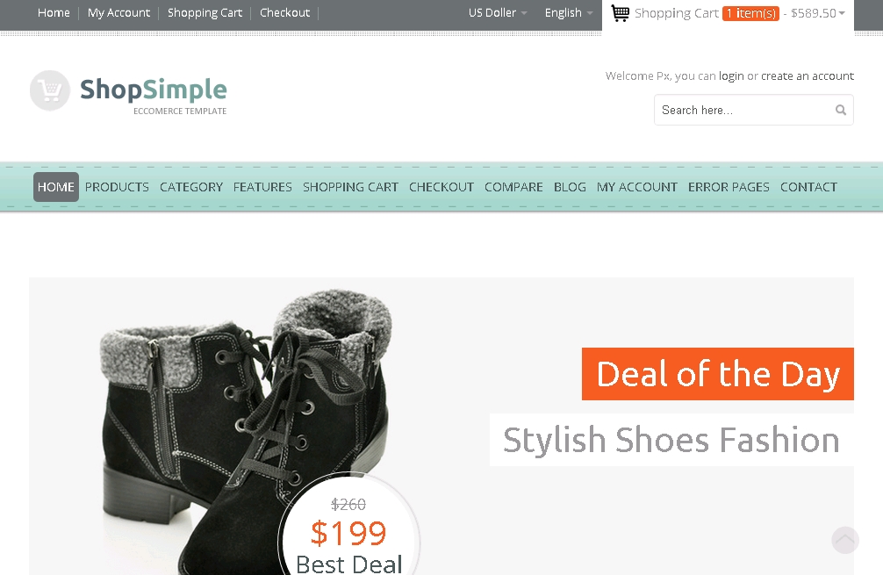Expand the cart total $589.50 dropdown
Viewport: 883px width, 575px height.
(817, 13)
